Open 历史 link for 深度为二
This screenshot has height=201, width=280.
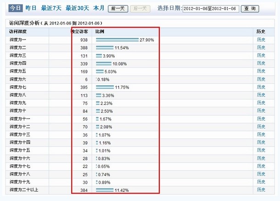261,48
